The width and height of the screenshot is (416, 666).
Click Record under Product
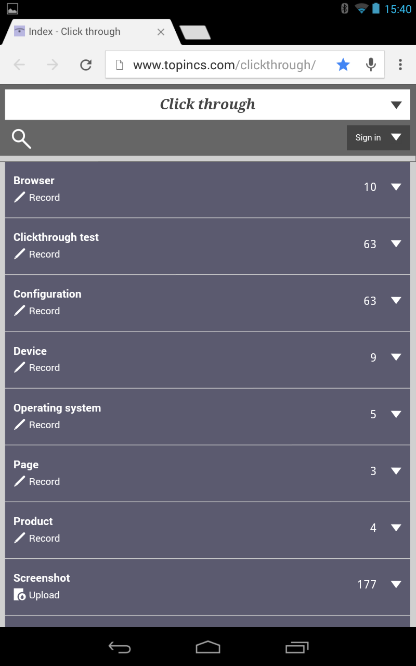click(44, 539)
